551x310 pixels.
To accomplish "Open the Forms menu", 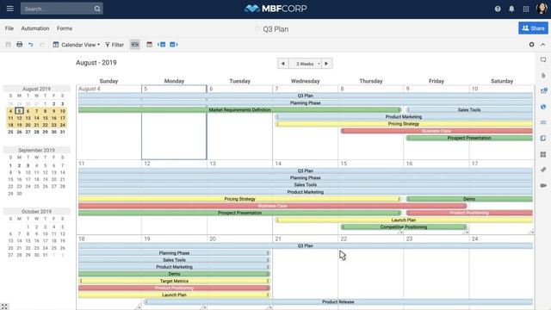I will (x=65, y=28).
